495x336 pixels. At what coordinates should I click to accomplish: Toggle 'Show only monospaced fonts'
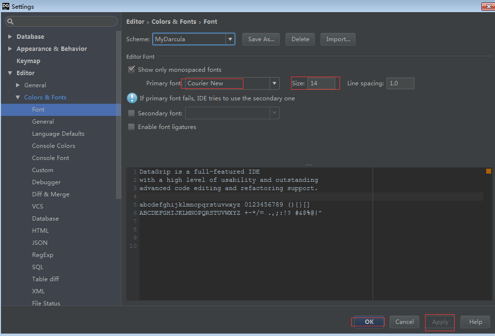(x=131, y=69)
